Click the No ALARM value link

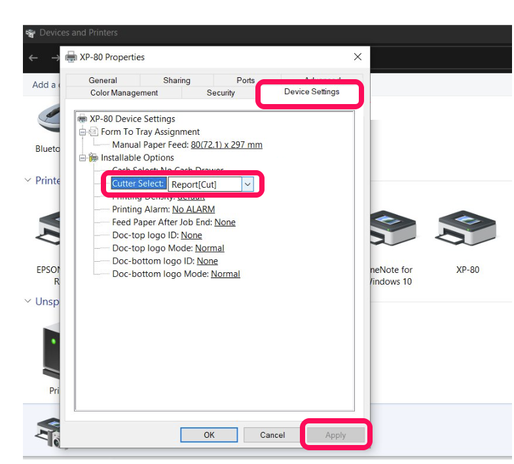coord(194,209)
